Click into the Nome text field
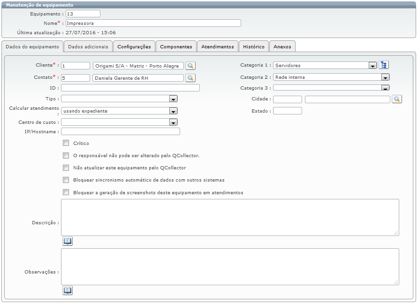418x304 pixels. [153, 23]
